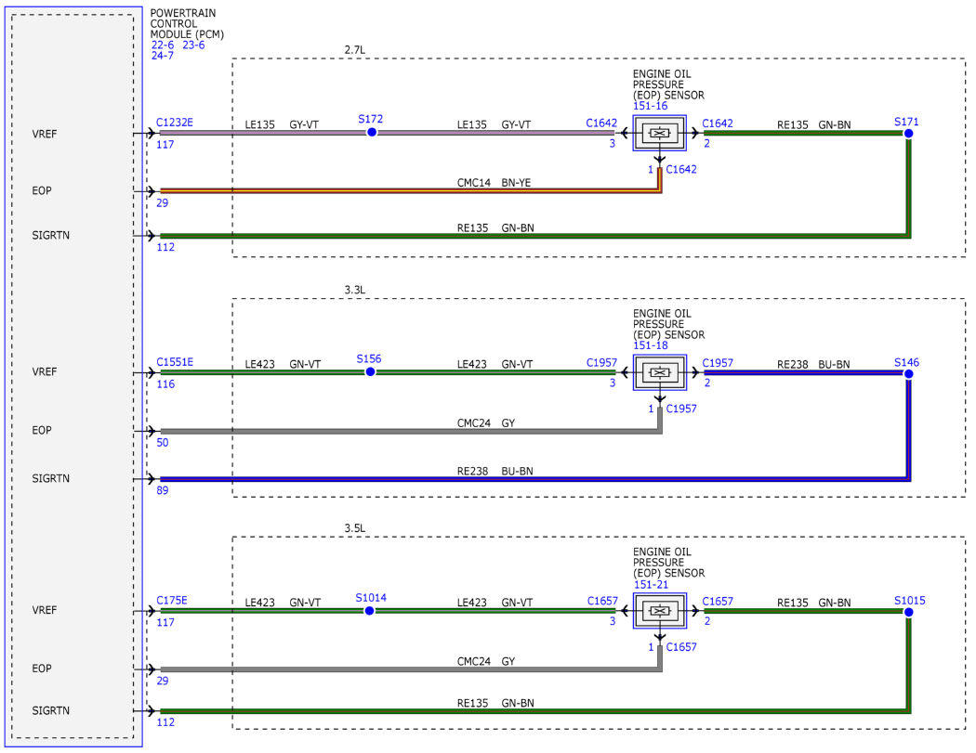
Task: Select the RE135 GN-BN label before splice S171
Action: (x=814, y=125)
